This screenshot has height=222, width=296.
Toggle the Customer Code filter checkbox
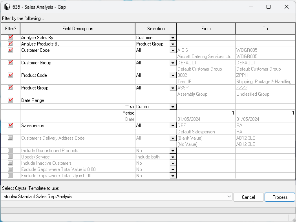pos(11,50)
